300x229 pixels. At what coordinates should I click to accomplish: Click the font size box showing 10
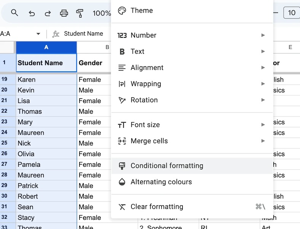pyautogui.click(x=292, y=13)
